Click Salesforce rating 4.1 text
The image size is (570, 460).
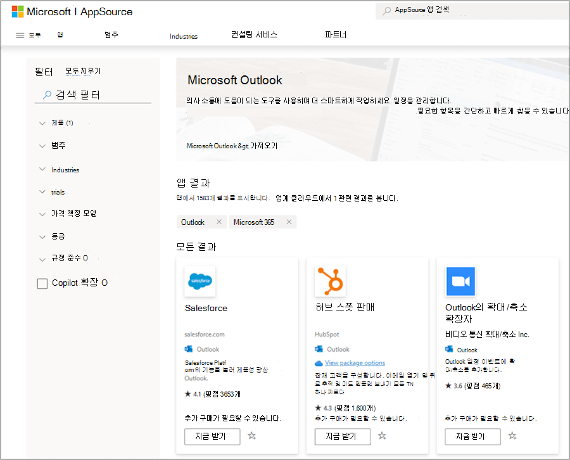[212, 394]
